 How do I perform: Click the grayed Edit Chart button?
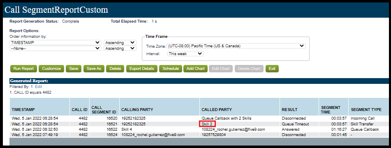[221, 69]
